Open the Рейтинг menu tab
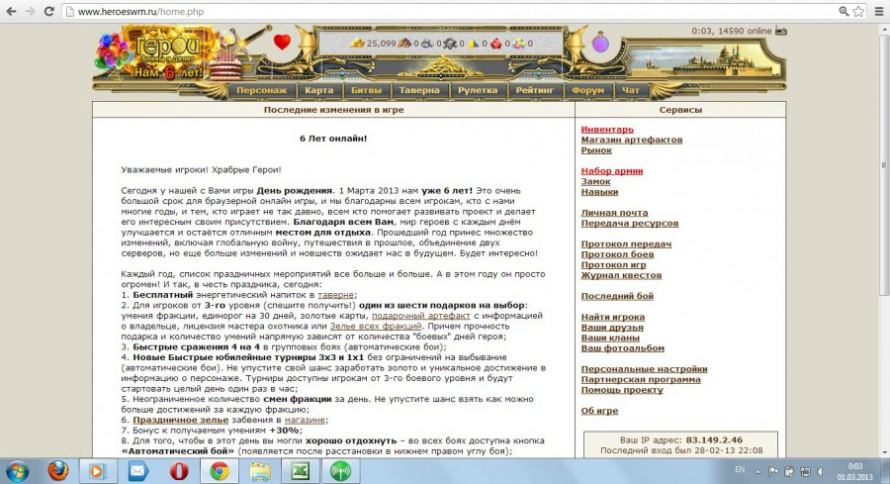890x484 pixels. (x=535, y=90)
